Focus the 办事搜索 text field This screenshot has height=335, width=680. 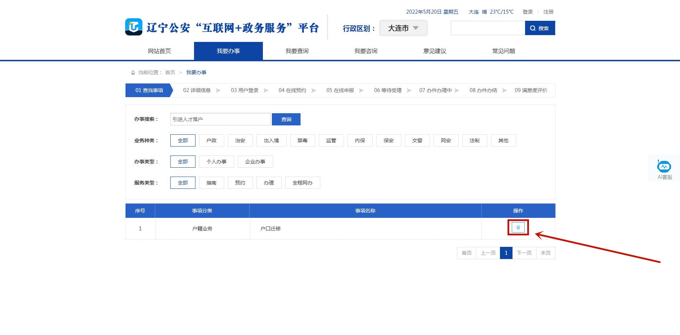[x=220, y=119]
